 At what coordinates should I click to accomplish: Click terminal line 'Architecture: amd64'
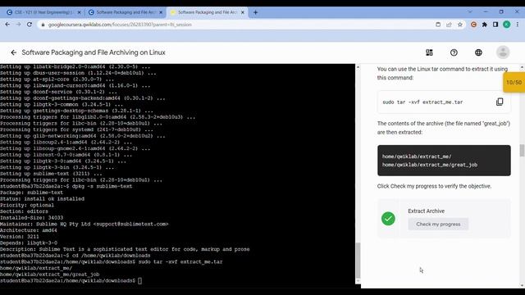coord(29,230)
